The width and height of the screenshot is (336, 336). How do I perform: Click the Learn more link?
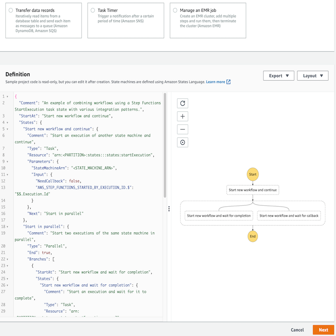[x=215, y=82]
